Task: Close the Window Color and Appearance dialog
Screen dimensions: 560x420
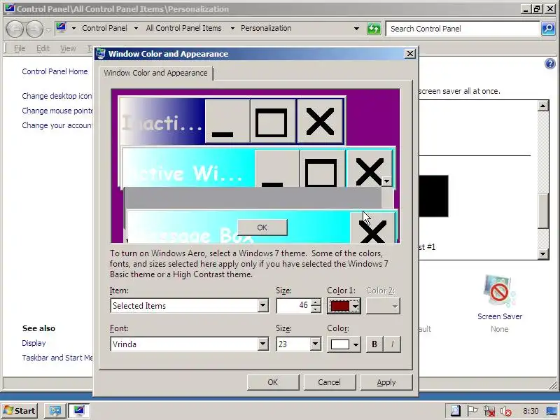Action: click(x=410, y=54)
